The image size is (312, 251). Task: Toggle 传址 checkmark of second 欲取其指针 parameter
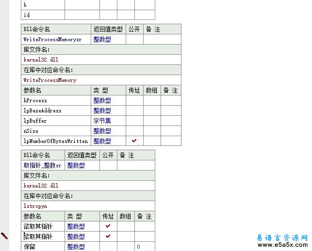point(108,236)
